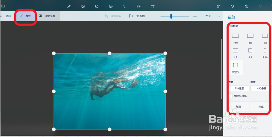Open the Canvas tool
The width and height of the screenshot is (272, 137).
coord(153,6)
